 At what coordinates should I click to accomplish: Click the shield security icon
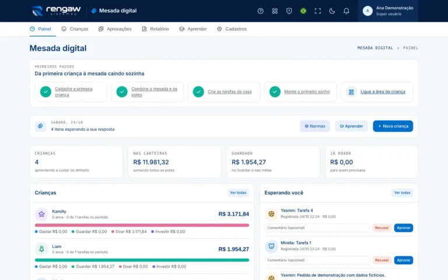pos(289,11)
